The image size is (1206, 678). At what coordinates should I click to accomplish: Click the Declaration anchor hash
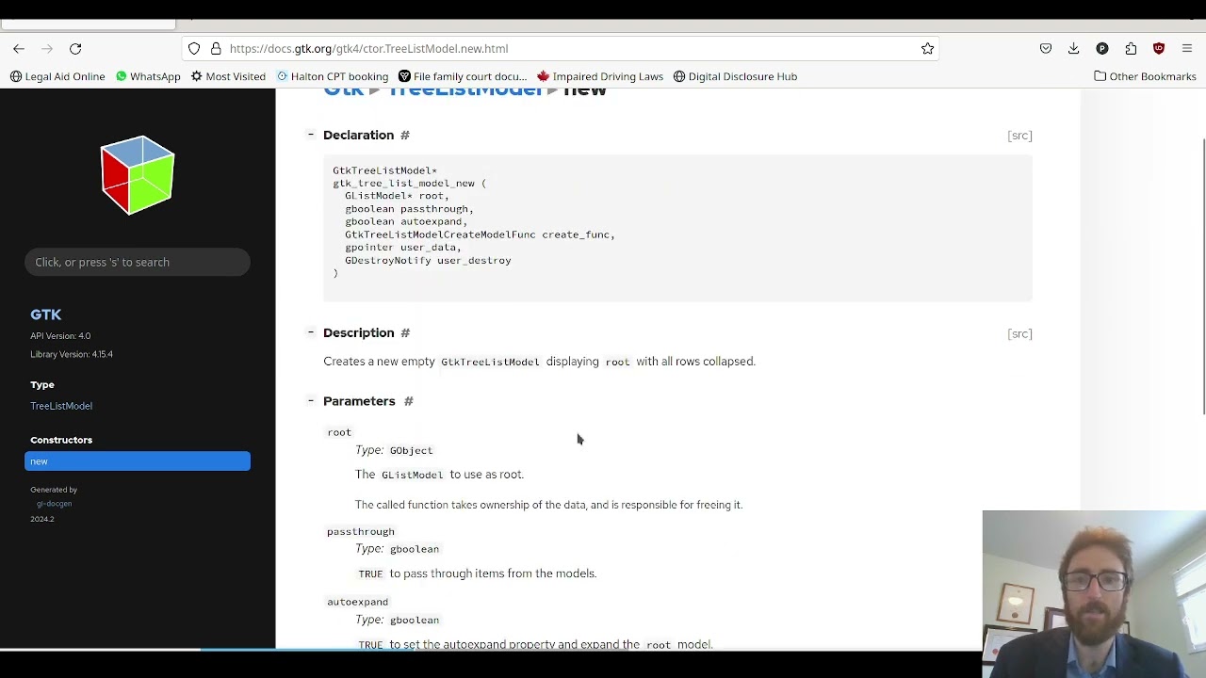[405, 136]
